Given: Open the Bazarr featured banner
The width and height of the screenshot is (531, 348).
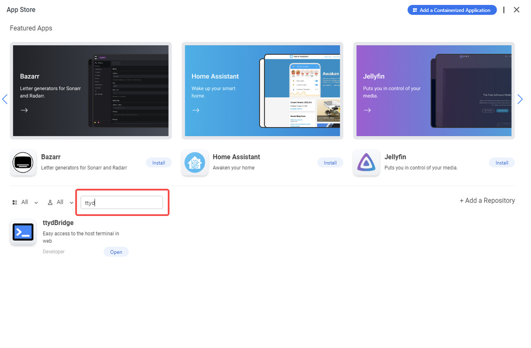Looking at the screenshot, I should (91, 91).
